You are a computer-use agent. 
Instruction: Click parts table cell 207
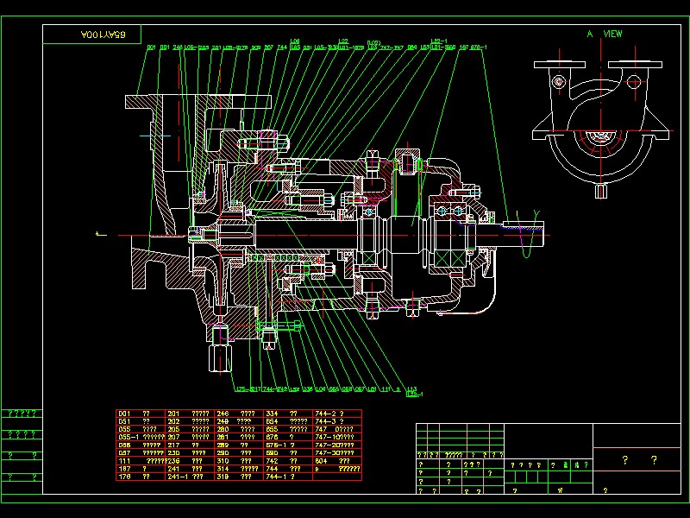(191, 437)
